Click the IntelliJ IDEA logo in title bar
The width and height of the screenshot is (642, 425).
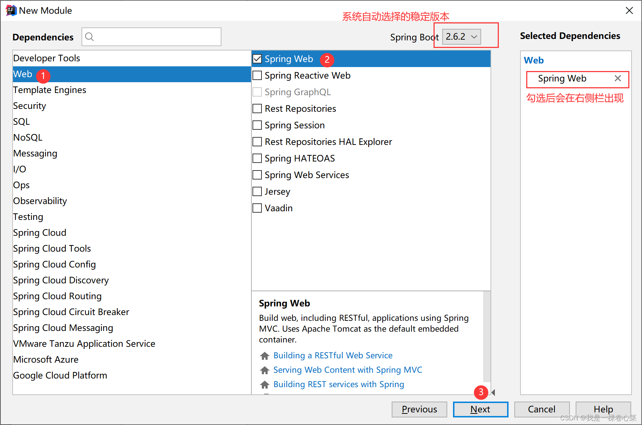tap(11, 10)
